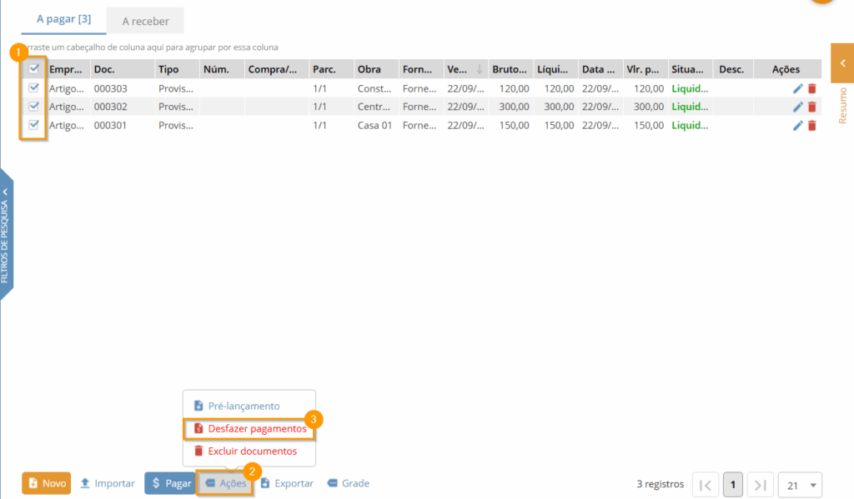Edit document 000302 with pencil icon

click(797, 107)
